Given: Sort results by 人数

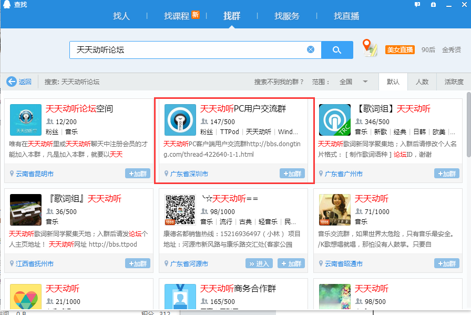Looking at the screenshot, I should coord(422,82).
